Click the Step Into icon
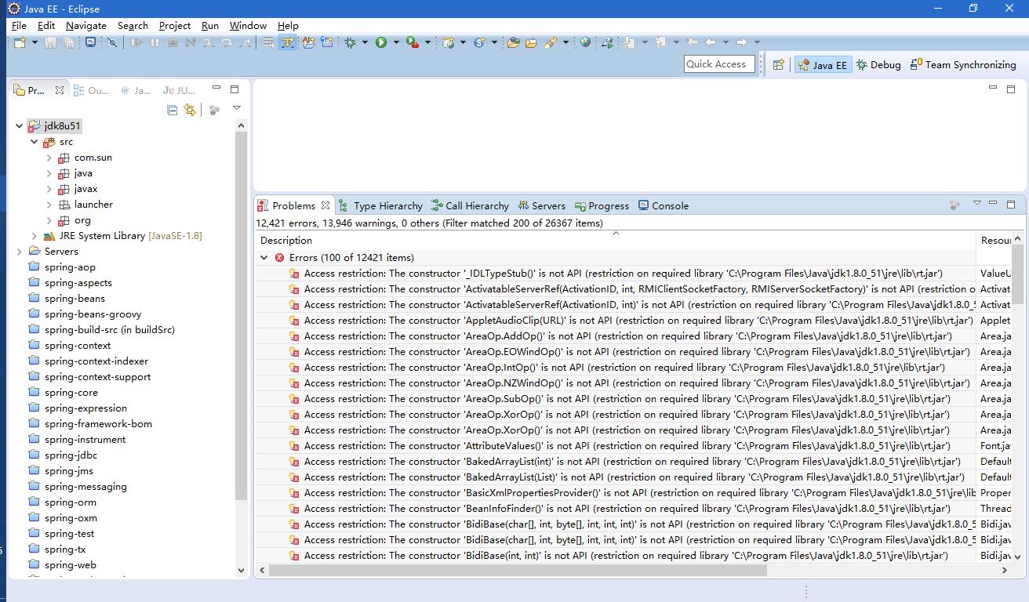Image resolution: width=1029 pixels, height=602 pixels. point(209,42)
